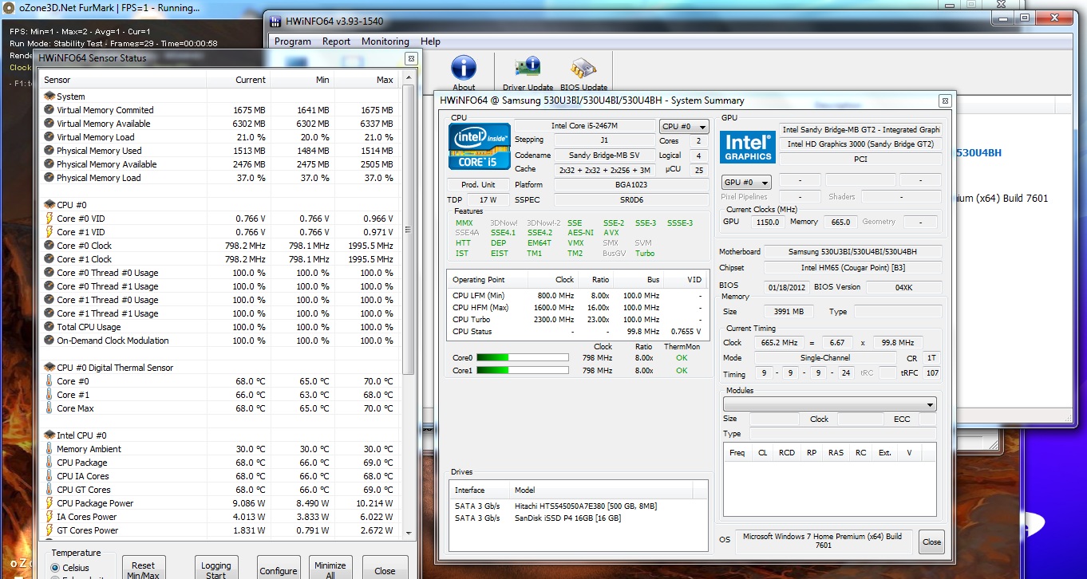Image resolution: width=1087 pixels, height=579 pixels.
Task: Open the Report menu
Action: [336, 41]
